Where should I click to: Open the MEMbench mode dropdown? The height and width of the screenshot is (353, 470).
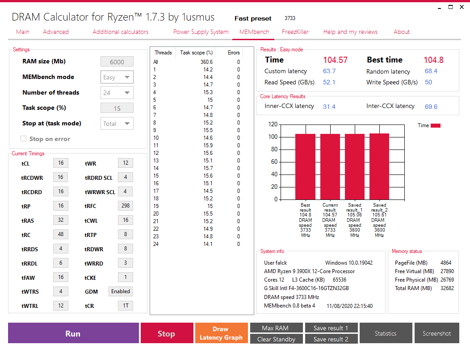117,77
